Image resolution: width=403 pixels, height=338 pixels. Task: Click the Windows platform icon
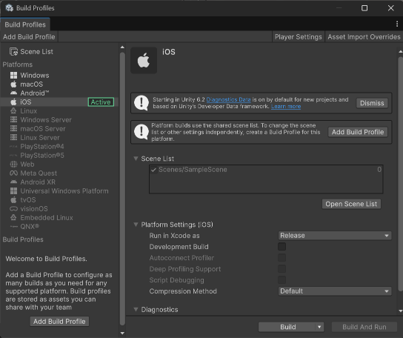tap(13, 76)
